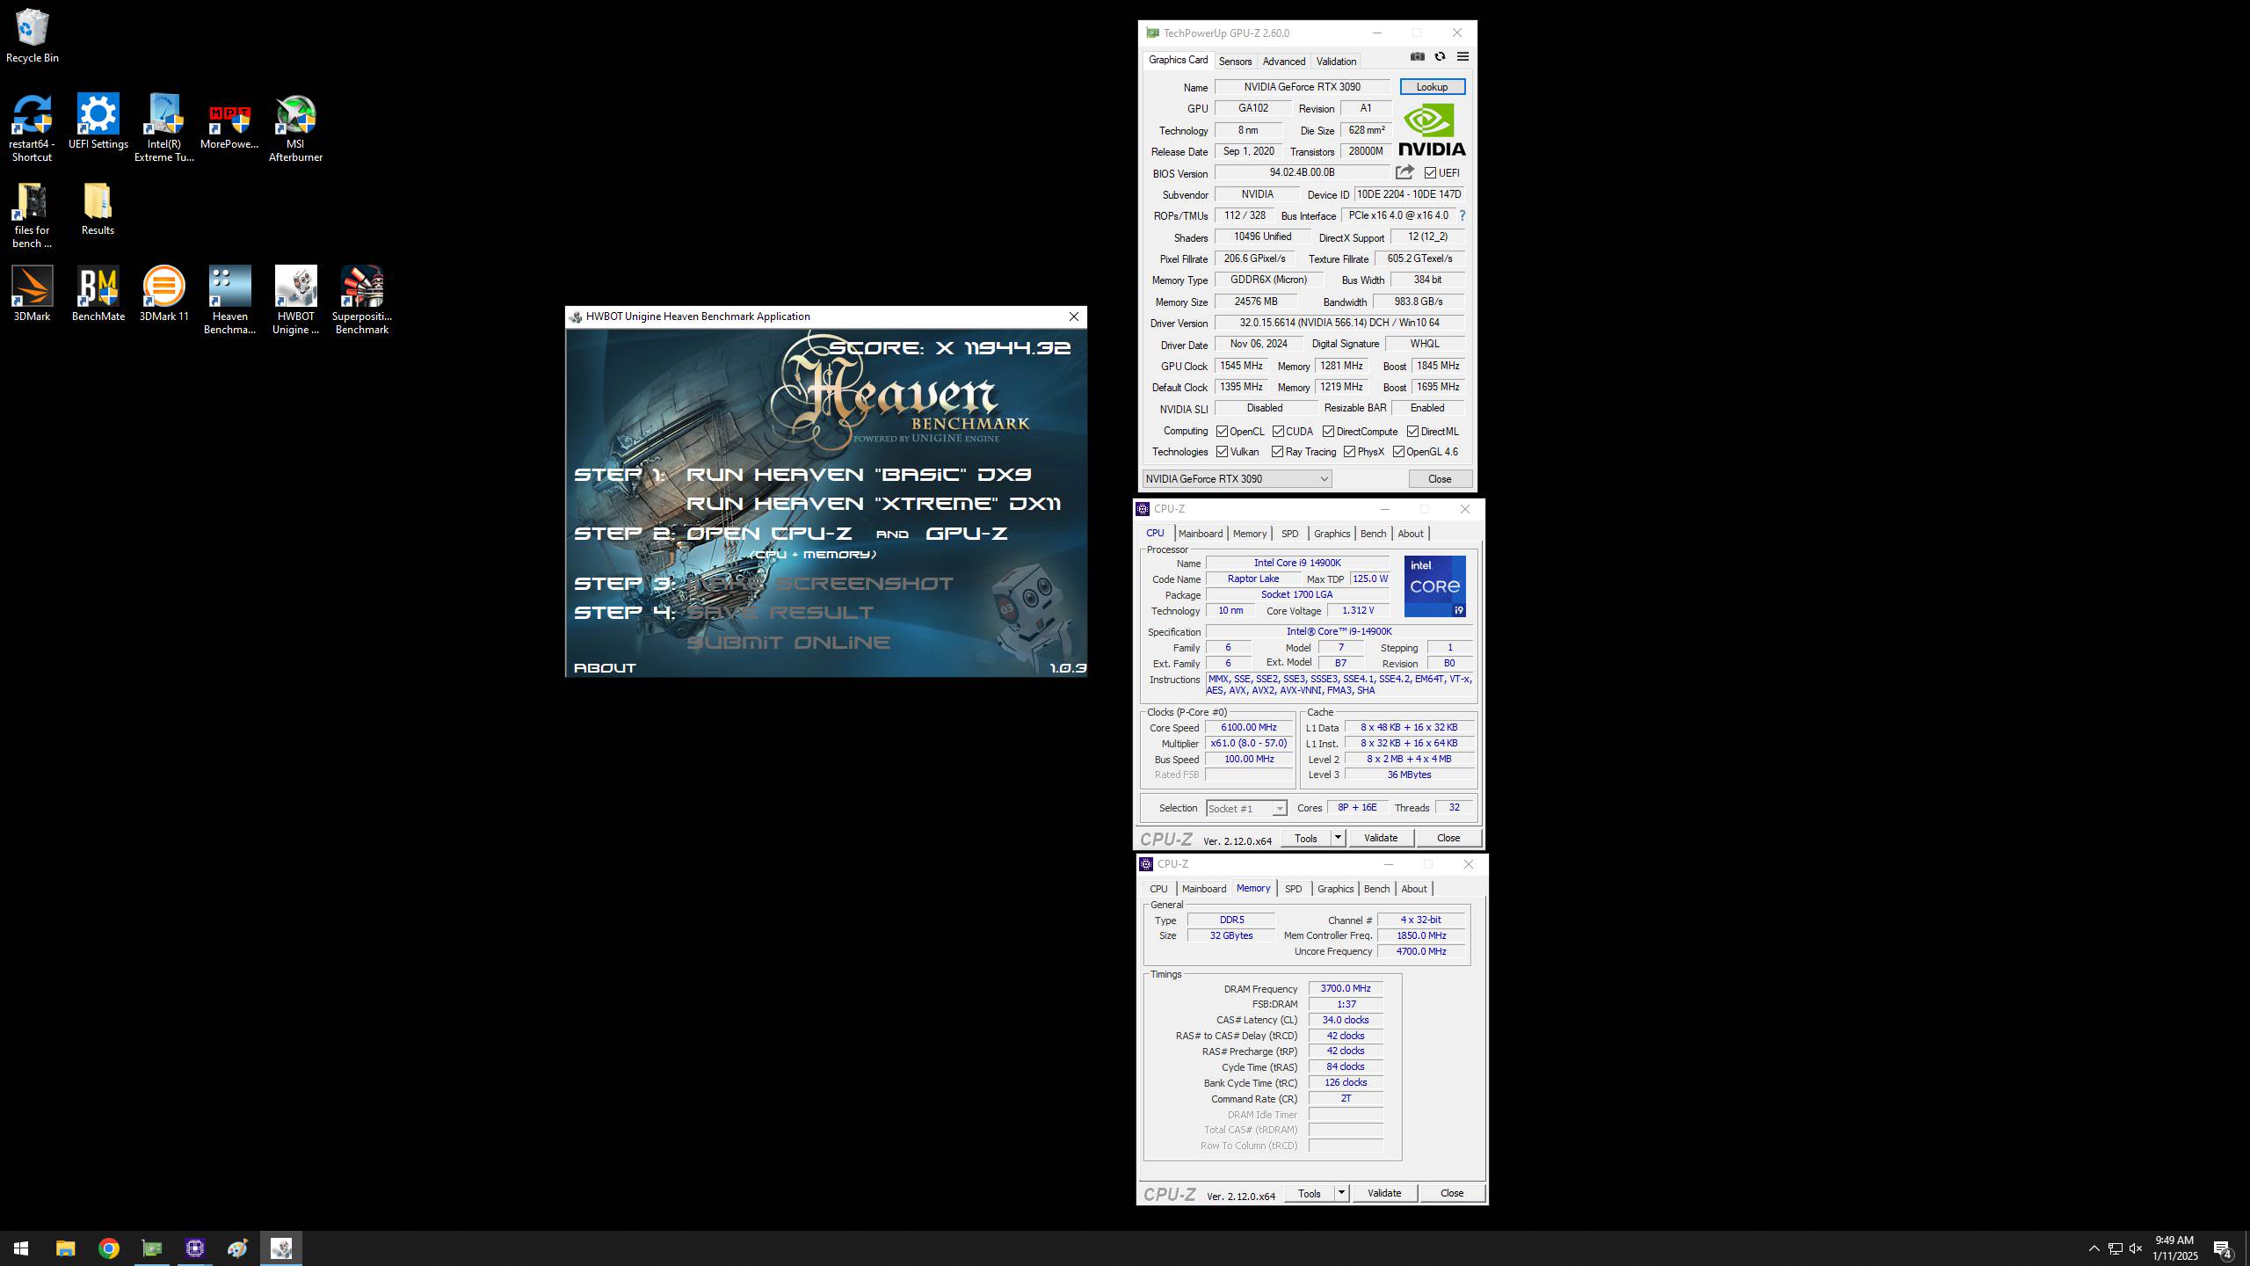
Task: Open GPU-Z hamburger menu icon
Action: tap(1462, 56)
